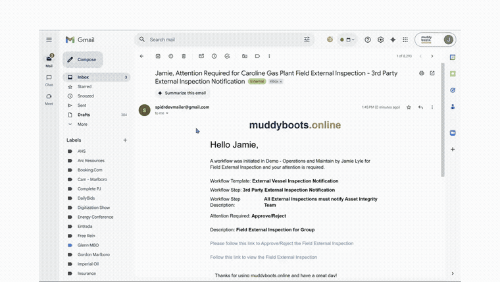Open the search filter options
500x282 pixels.
pyautogui.click(x=307, y=40)
